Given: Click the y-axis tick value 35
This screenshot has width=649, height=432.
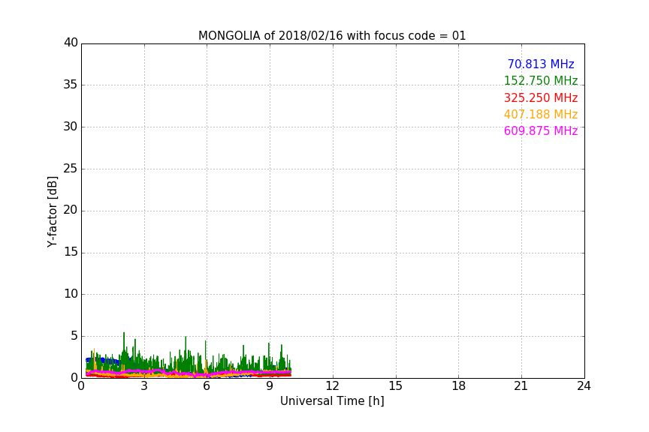Looking at the screenshot, I should pyautogui.click(x=71, y=85).
